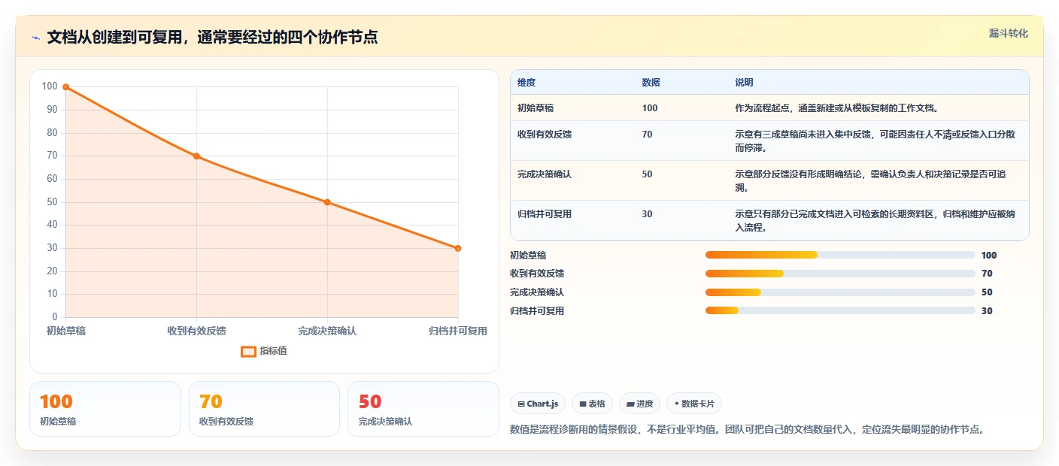1059x466 pixels.
Task: Click the x-axis label 收到有效反馈
Action: (197, 331)
